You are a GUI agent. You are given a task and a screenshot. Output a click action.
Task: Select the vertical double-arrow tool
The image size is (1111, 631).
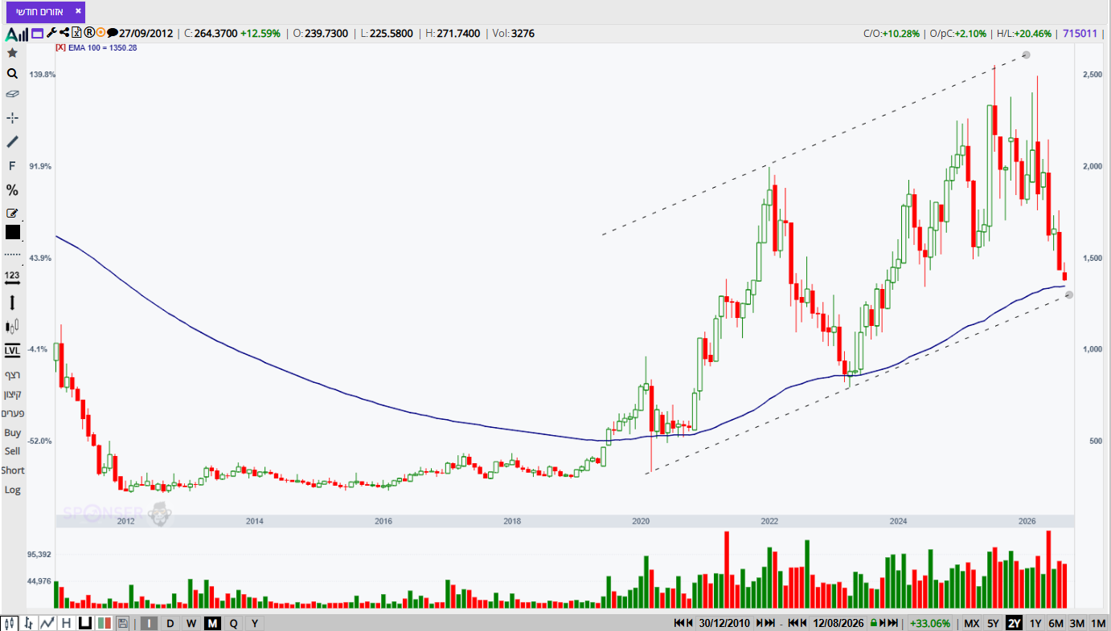coord(12,303)
